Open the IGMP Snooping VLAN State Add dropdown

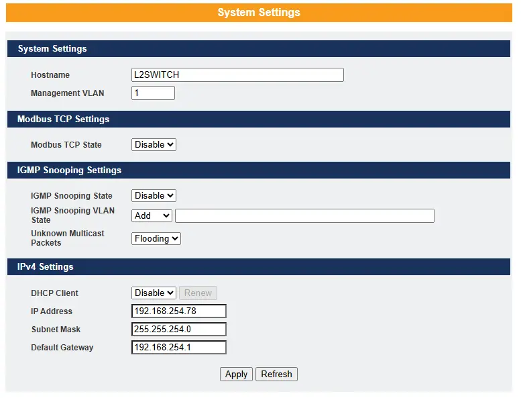[x=152, y=216]
